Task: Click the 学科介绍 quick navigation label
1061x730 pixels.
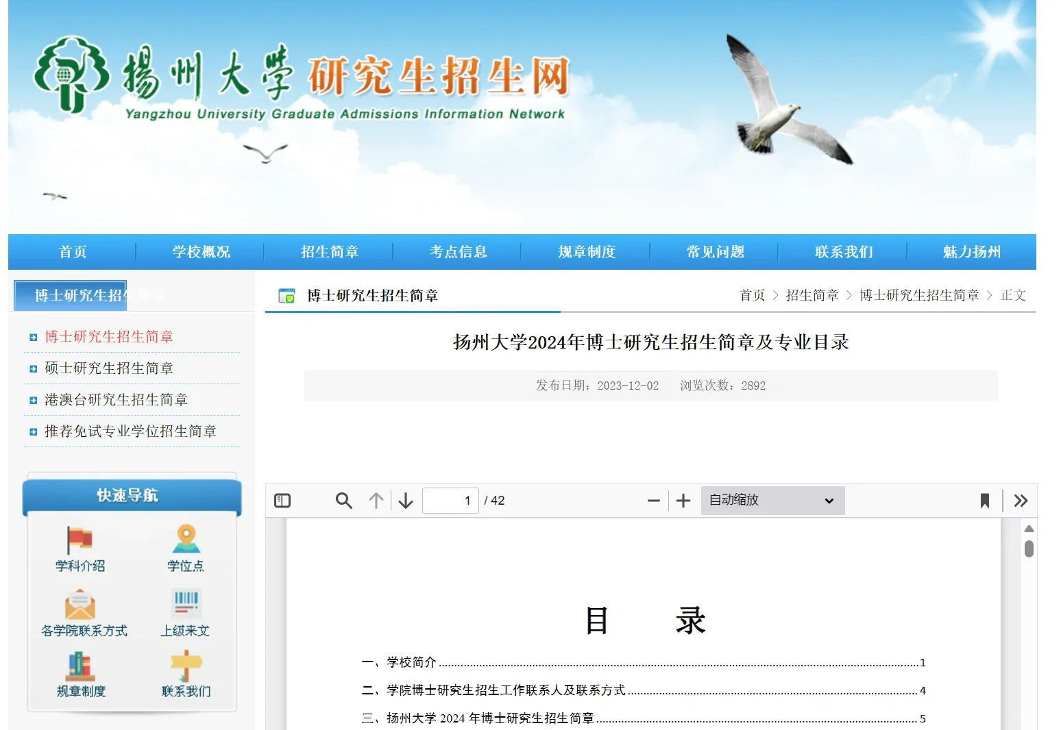Action: [80, 566]
